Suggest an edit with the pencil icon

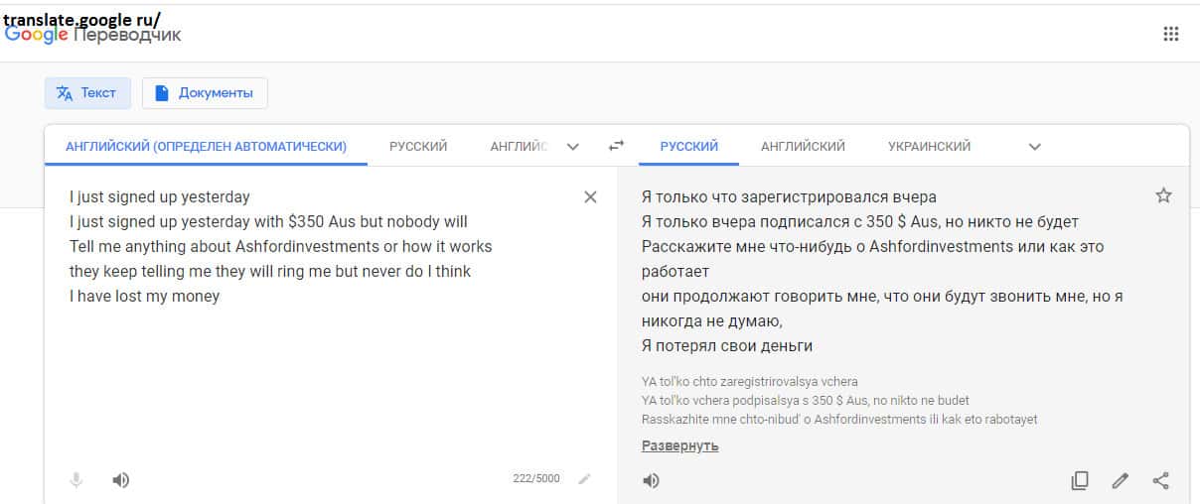(x=1120, y=481)
